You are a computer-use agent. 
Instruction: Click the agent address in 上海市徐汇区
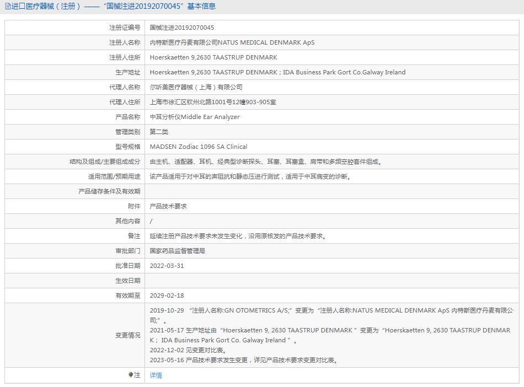[213, 102]
